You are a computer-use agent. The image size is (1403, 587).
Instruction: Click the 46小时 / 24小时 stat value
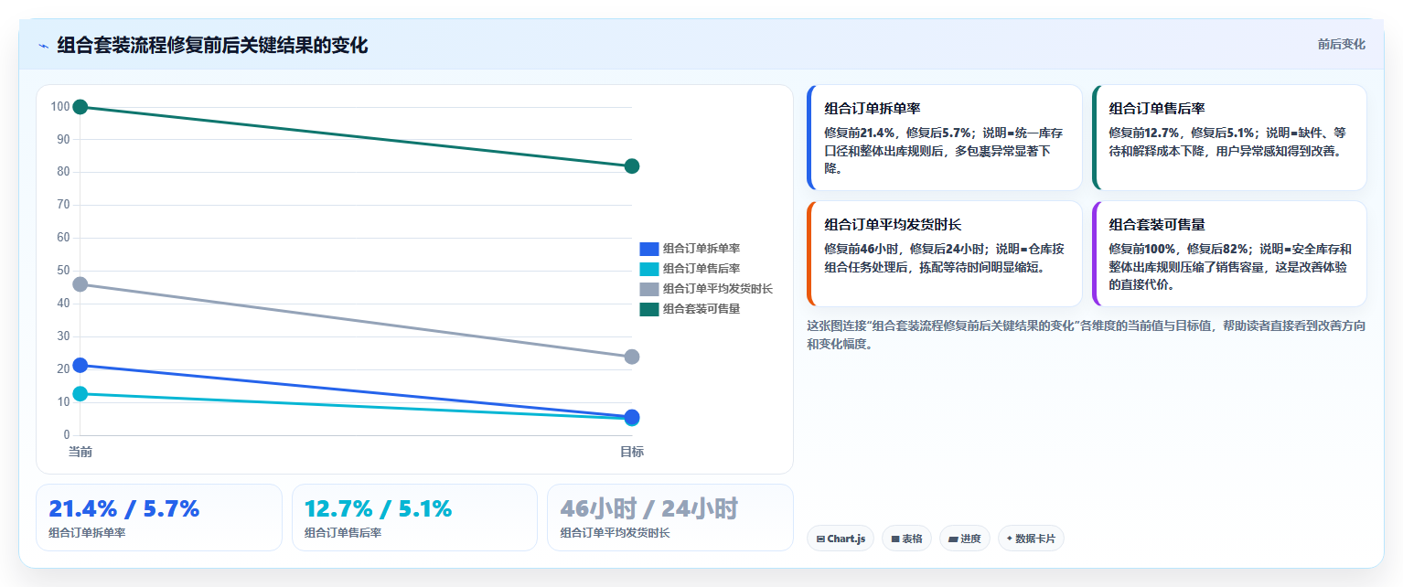tap(649, 509)
